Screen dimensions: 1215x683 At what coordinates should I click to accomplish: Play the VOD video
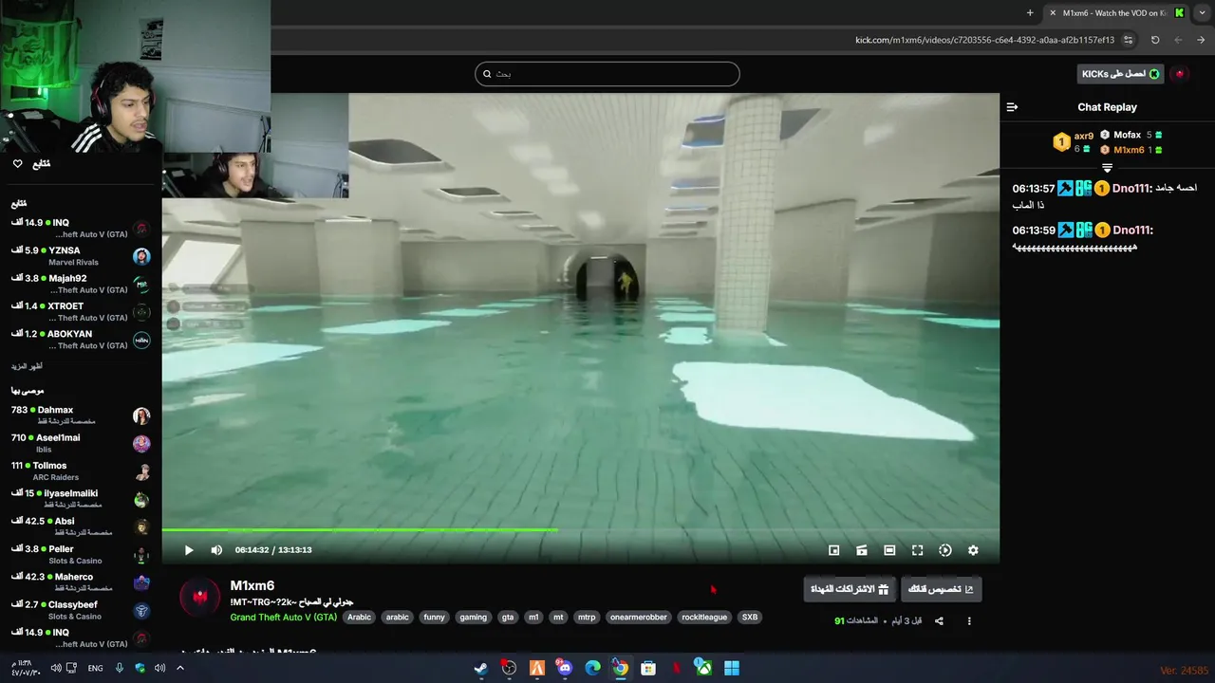189,550
